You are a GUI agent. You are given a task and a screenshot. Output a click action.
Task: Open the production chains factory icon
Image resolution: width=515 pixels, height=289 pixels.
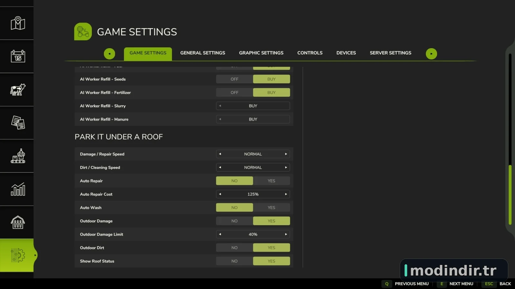click(18, 156)
